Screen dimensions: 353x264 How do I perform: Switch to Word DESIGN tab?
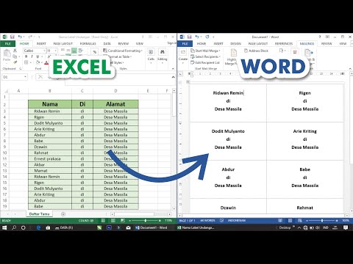tap(235, 43)
